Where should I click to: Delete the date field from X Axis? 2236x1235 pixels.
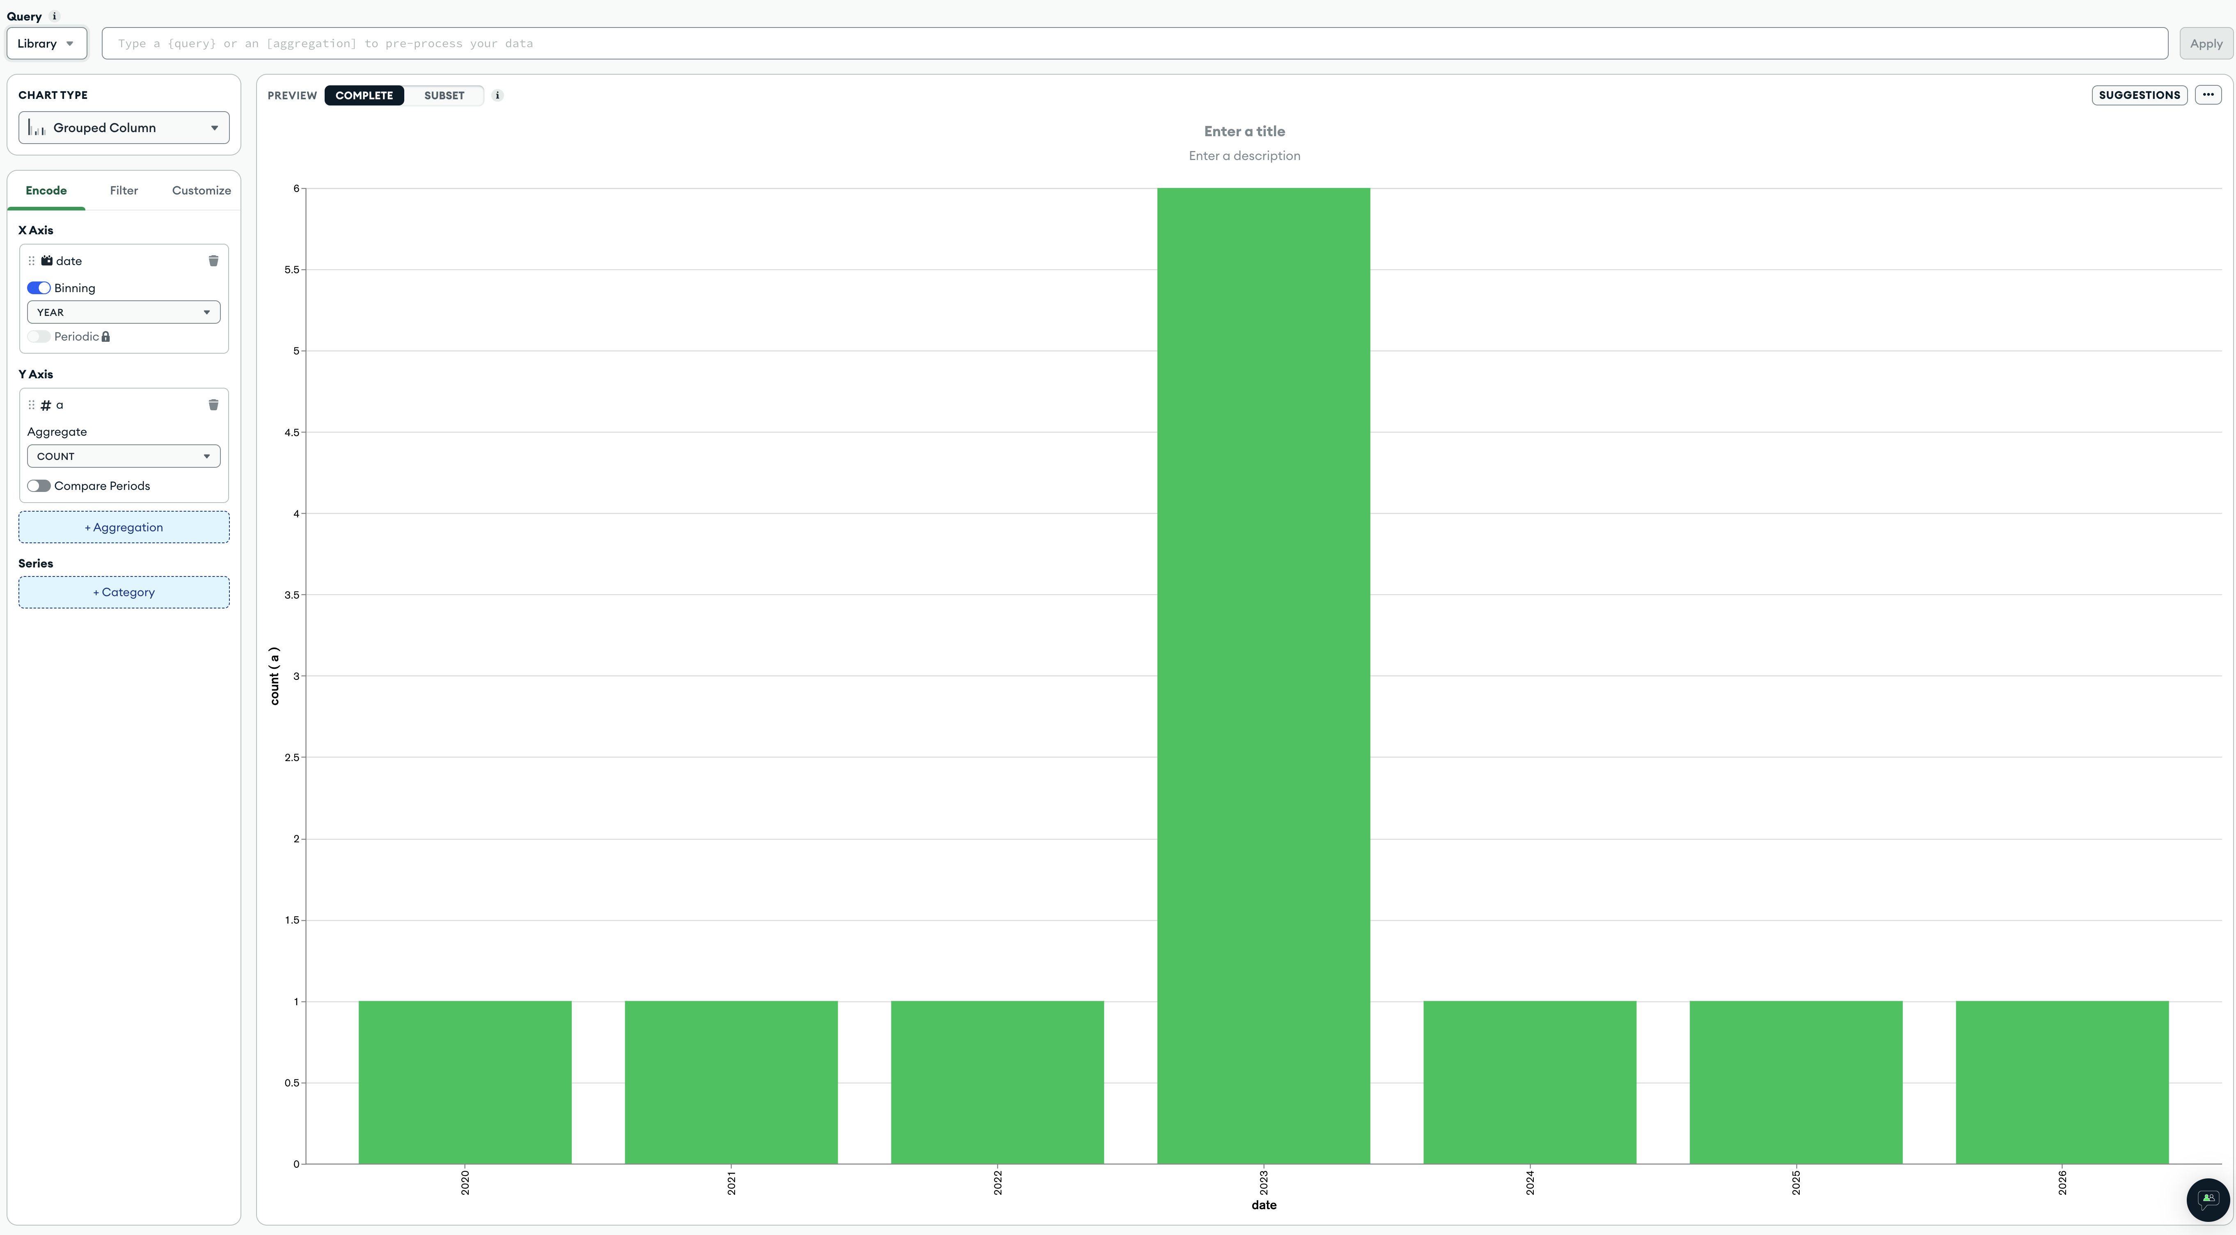213,261
